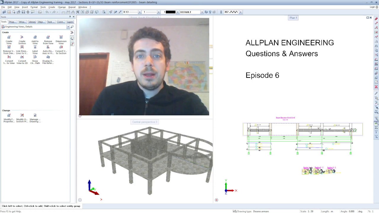Open the Create menu
379x213 pixels.
coord(52,7)
